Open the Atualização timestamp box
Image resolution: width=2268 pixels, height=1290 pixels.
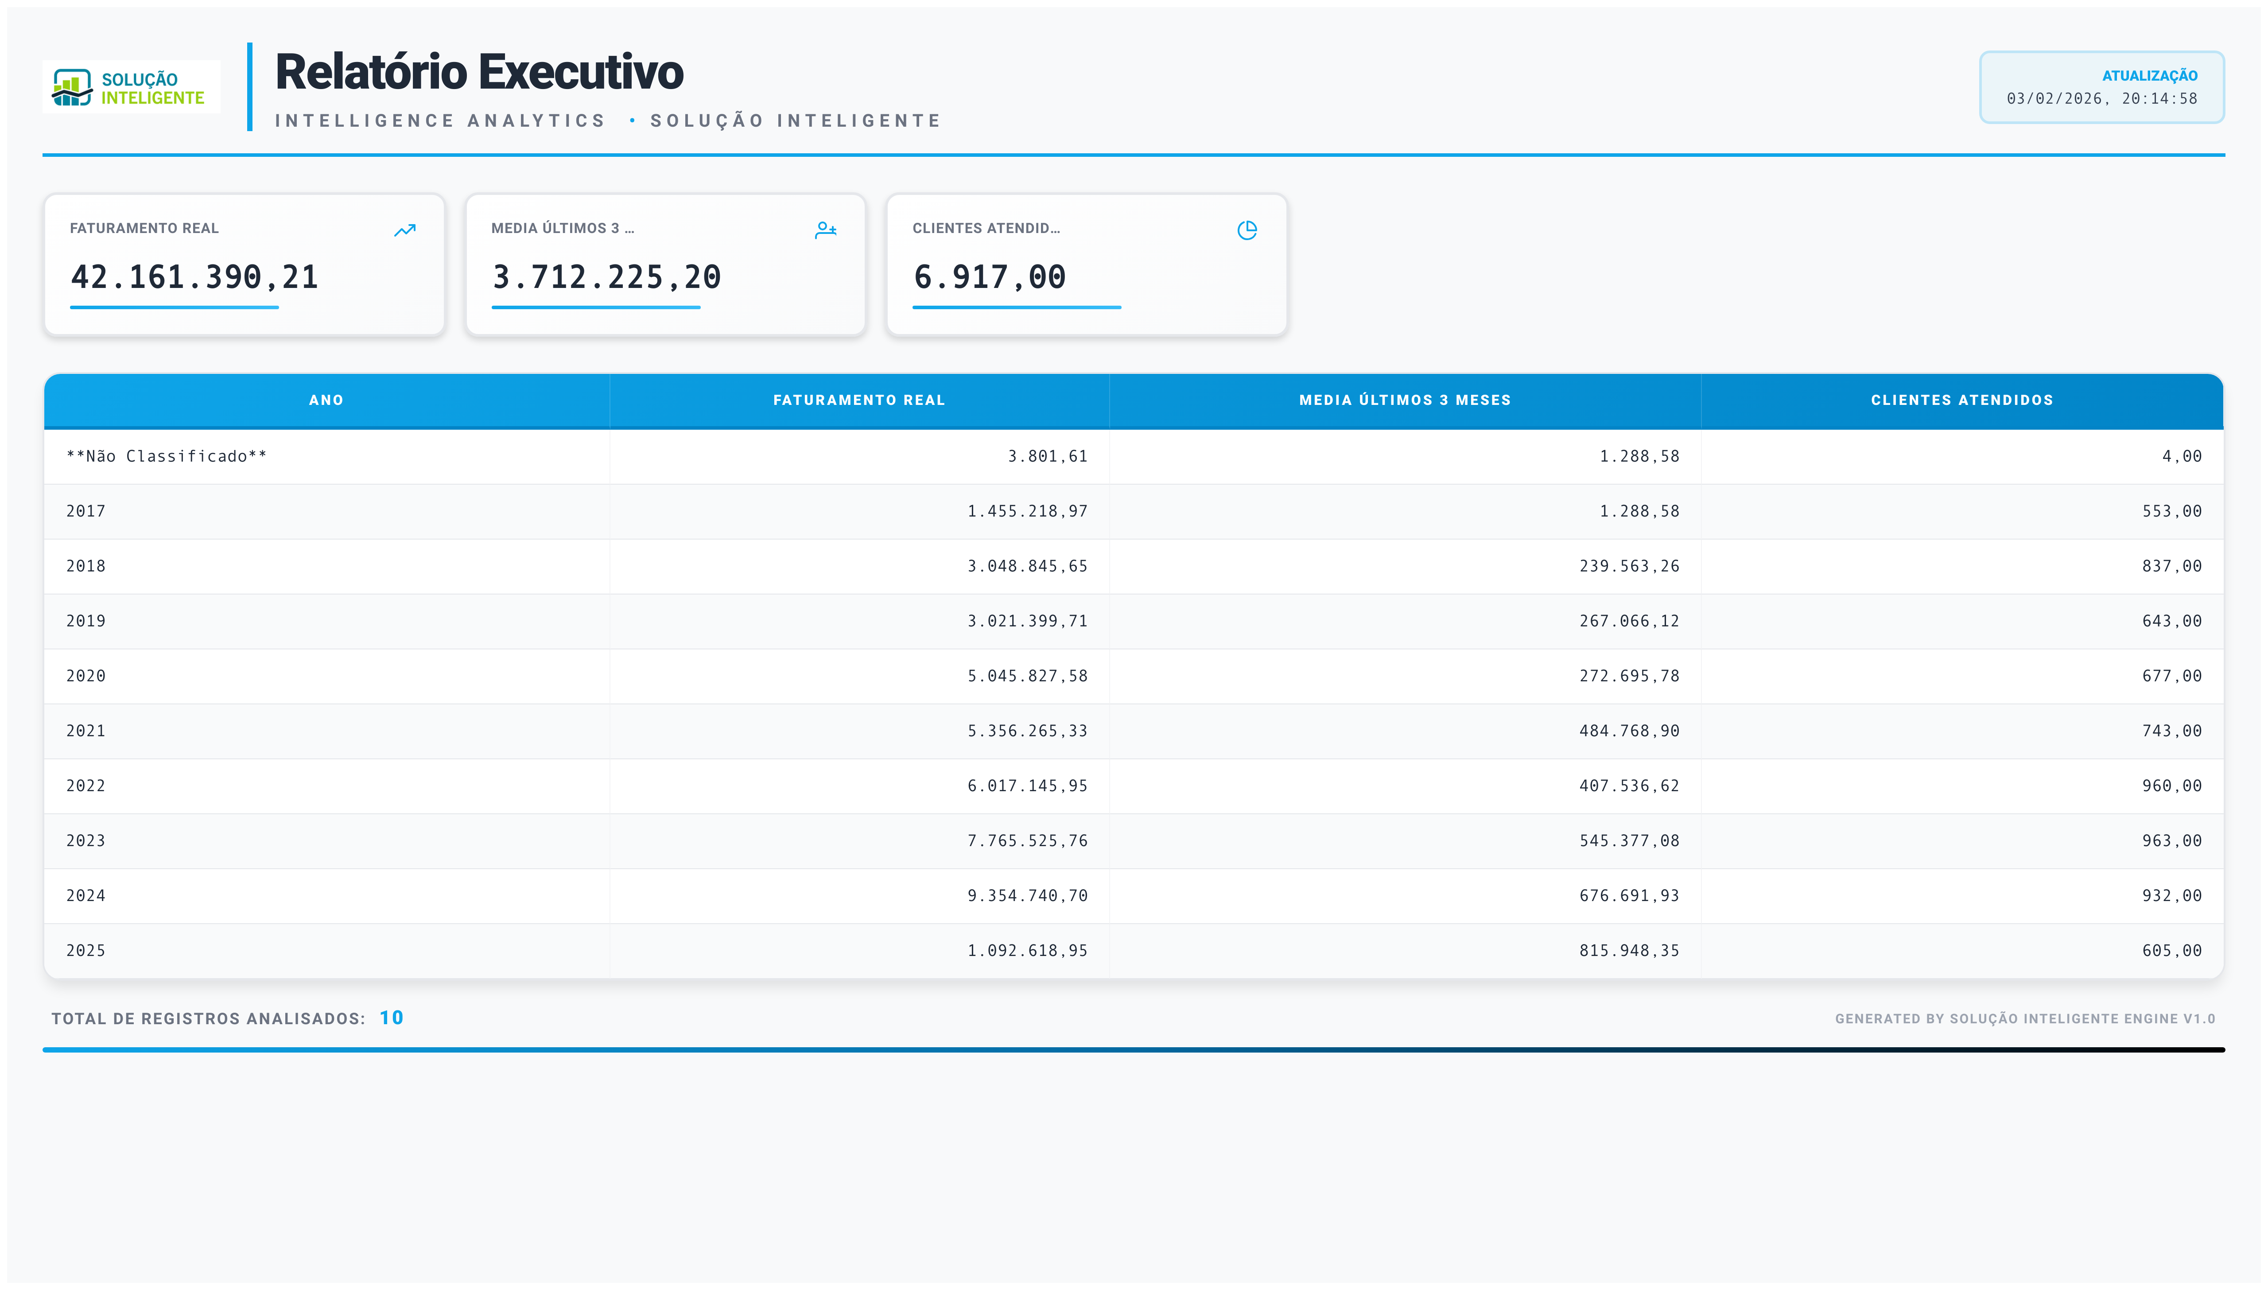point(2101,88)
